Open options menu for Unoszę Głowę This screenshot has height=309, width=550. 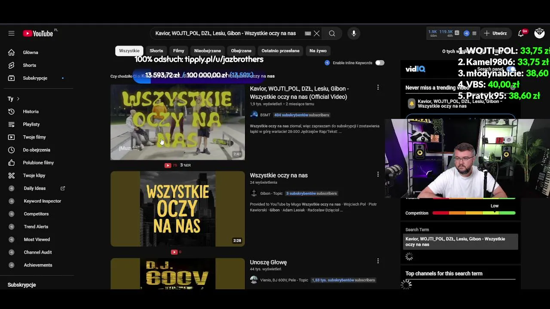tap(378, 261)
